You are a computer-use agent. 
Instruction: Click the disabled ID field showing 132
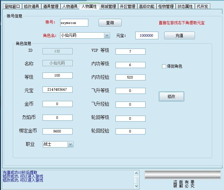click(x=58, y=51)
